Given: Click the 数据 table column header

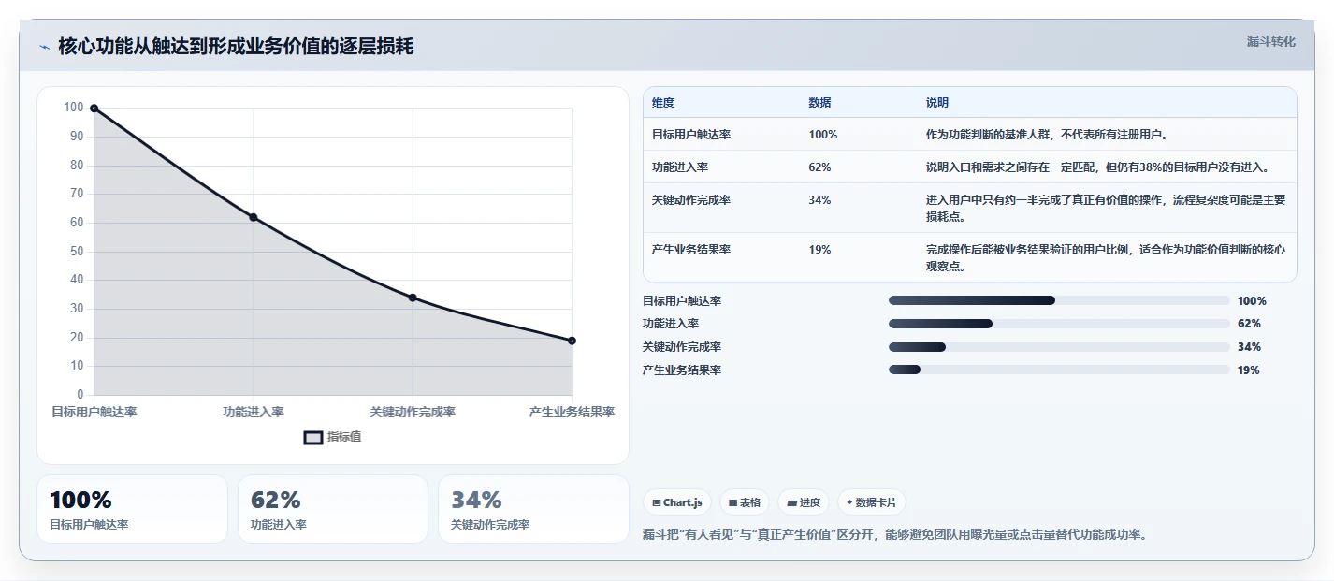Looking at the screenshot, I should (x=820, y=103).
